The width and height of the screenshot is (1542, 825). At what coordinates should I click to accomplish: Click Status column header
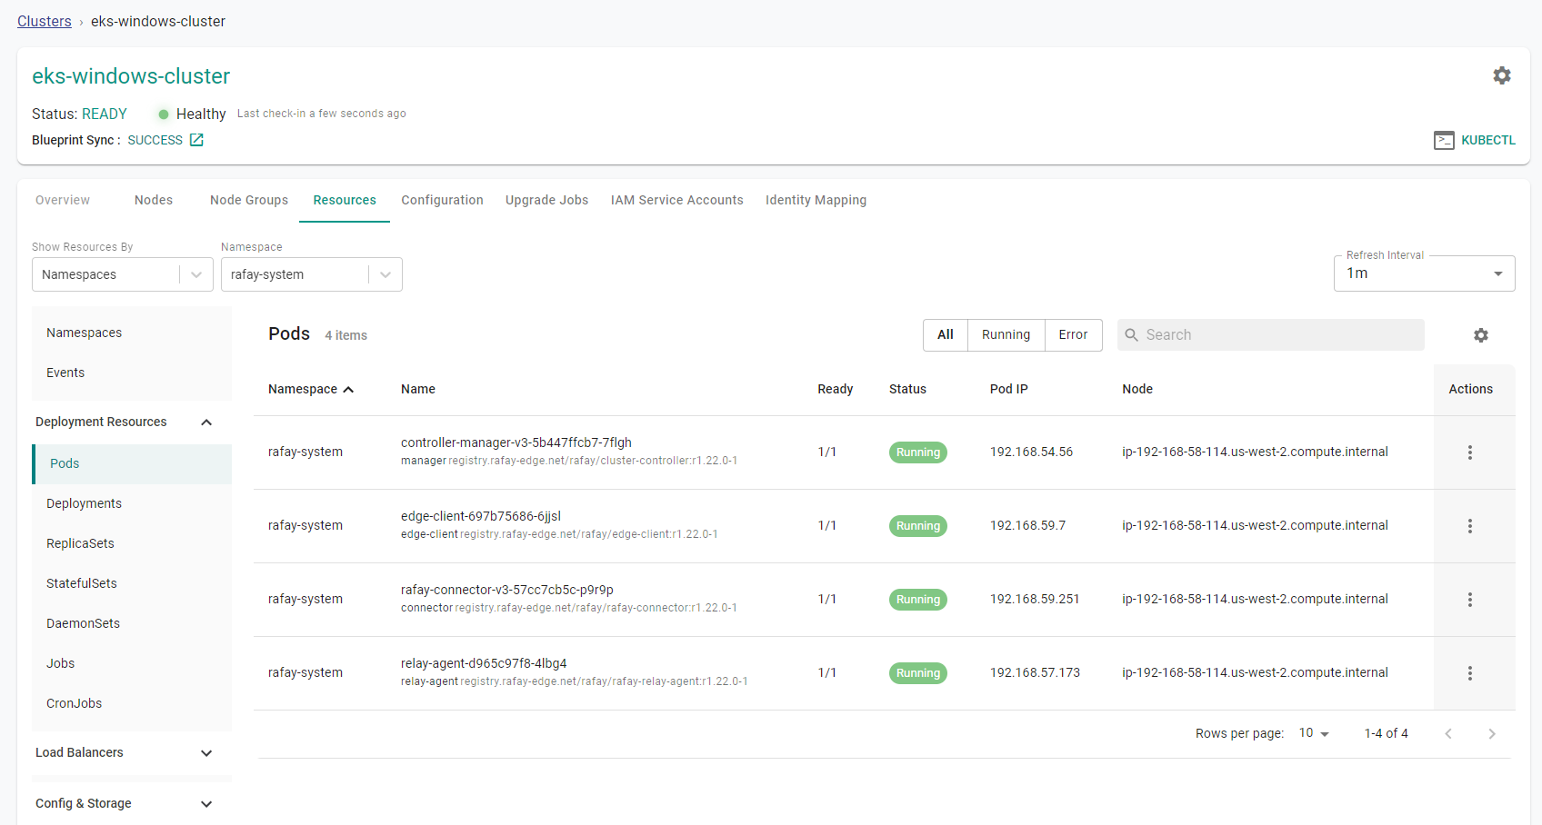[907, 389]
